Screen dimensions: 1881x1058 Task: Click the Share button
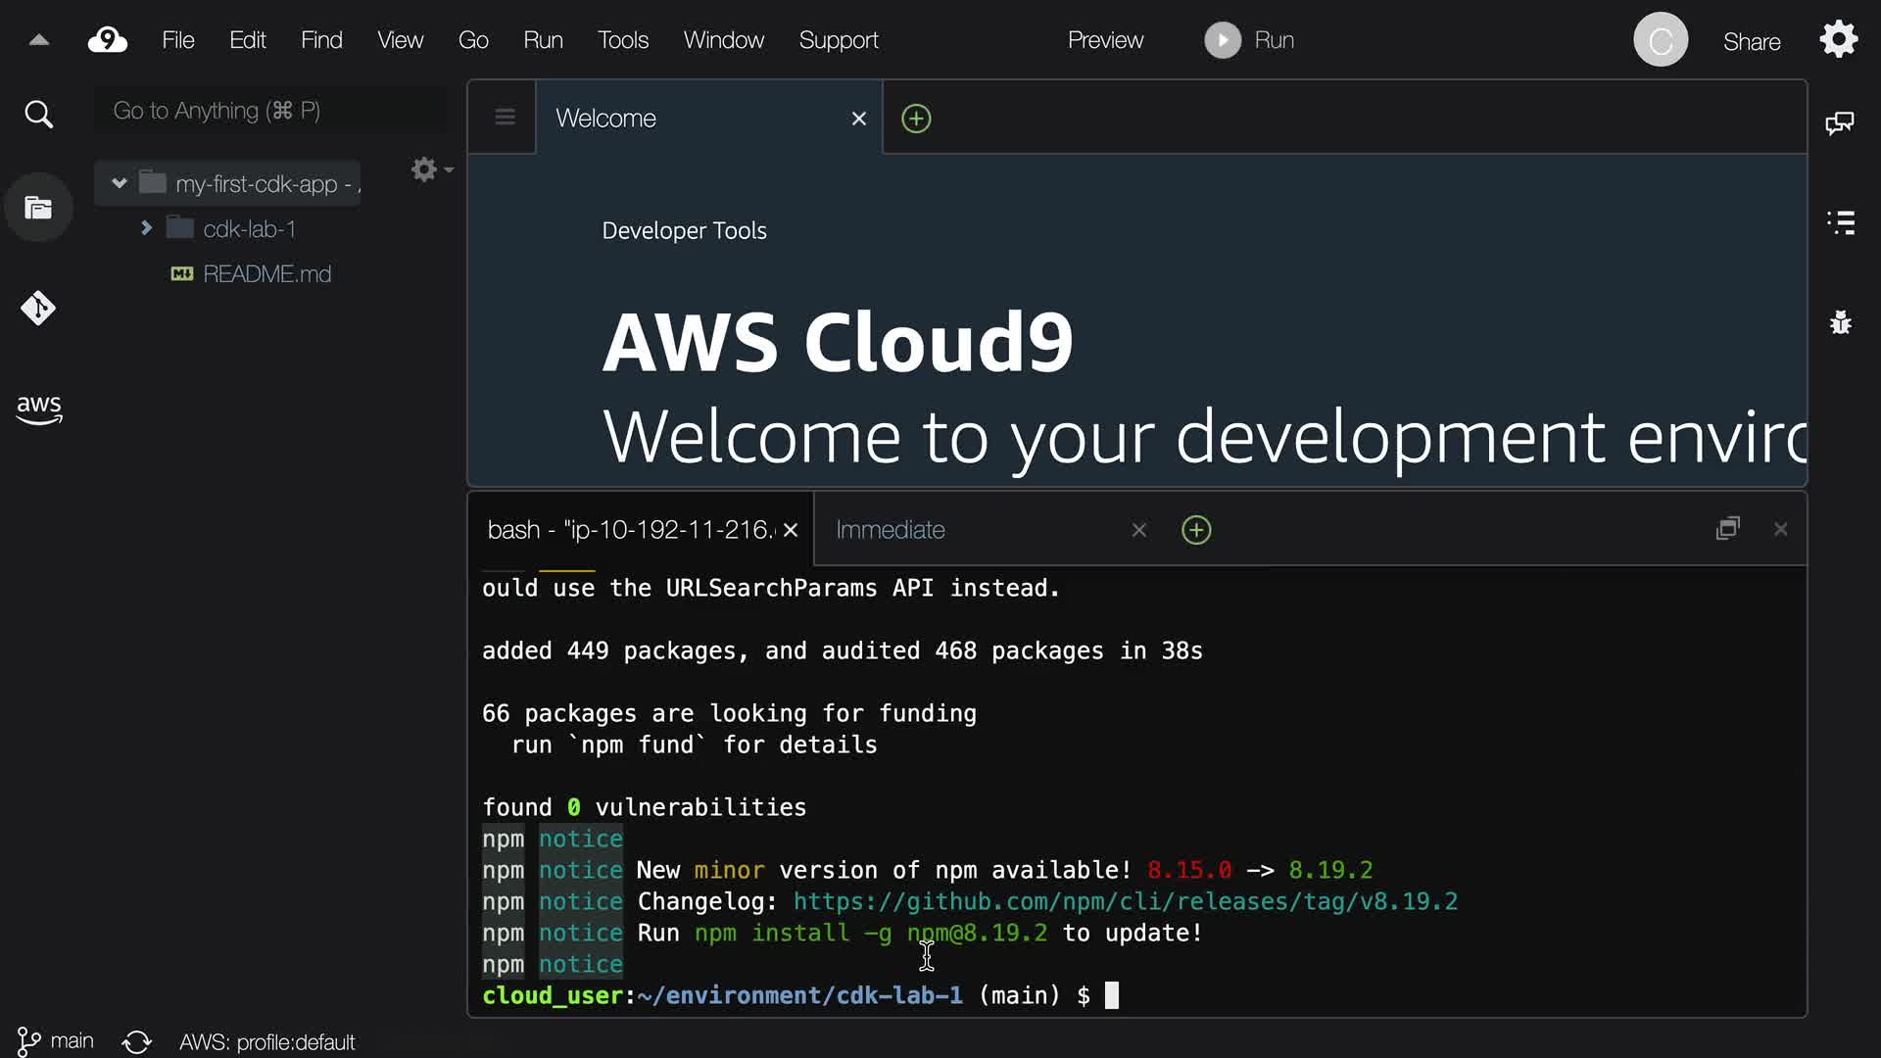[x=1752, y=42]
